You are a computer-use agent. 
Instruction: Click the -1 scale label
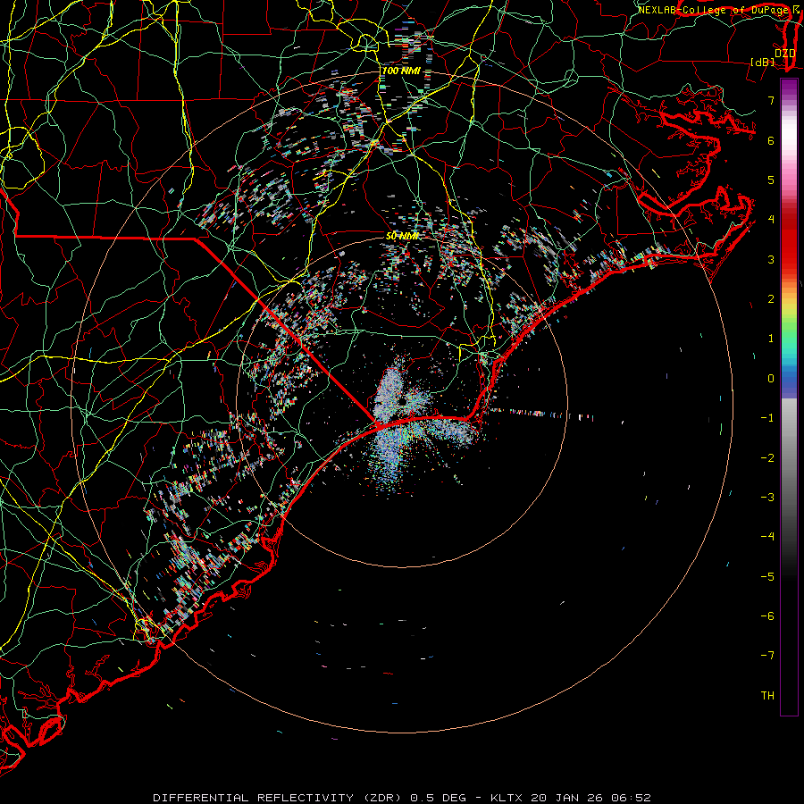point(767,418)
